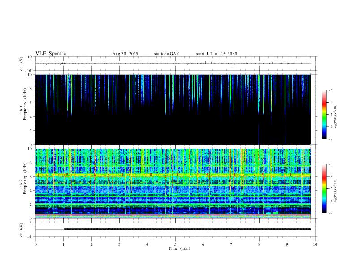Screen dimensions: 355x274
Task: Click the "8" tick on ch.1 frequency axis
Action: point(31,89)
